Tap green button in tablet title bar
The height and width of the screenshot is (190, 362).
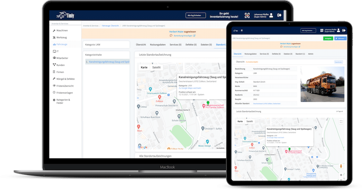pos(328,38)
